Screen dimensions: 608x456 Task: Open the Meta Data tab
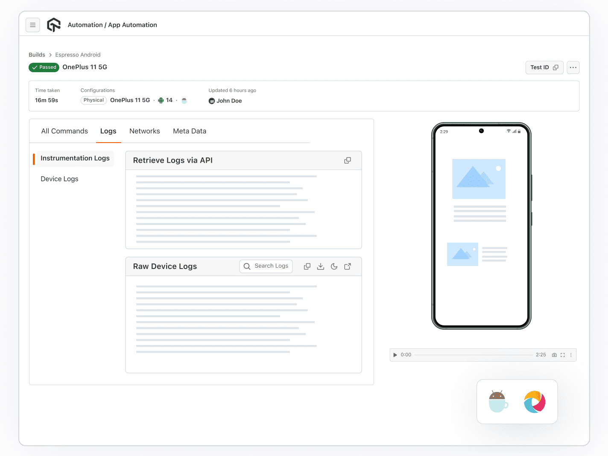pyautogui.click(x=190, y=131)
